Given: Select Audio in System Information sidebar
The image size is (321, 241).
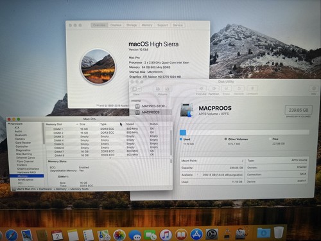Looking at the screenshot, I should pos(18,131).
